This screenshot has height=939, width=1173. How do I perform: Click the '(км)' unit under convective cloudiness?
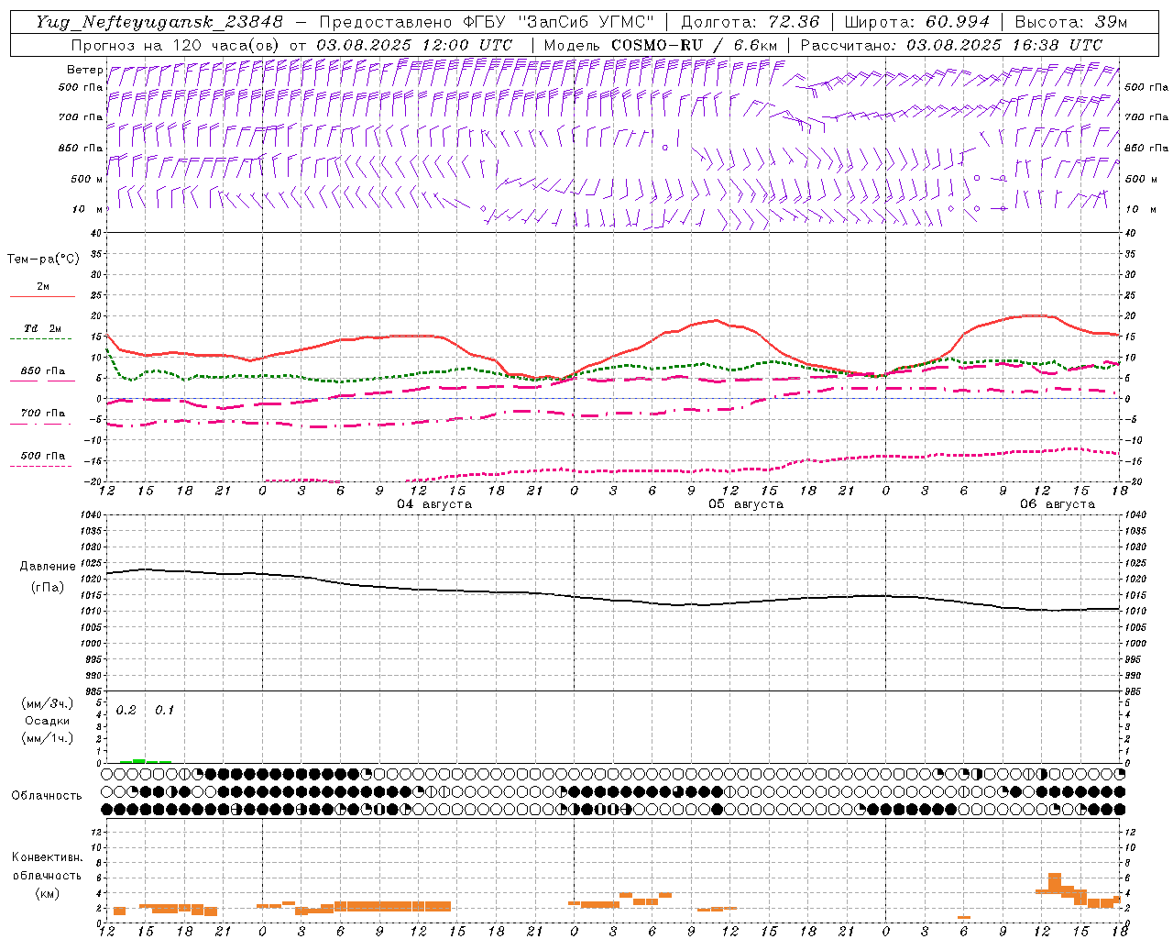tap(48, 893)
